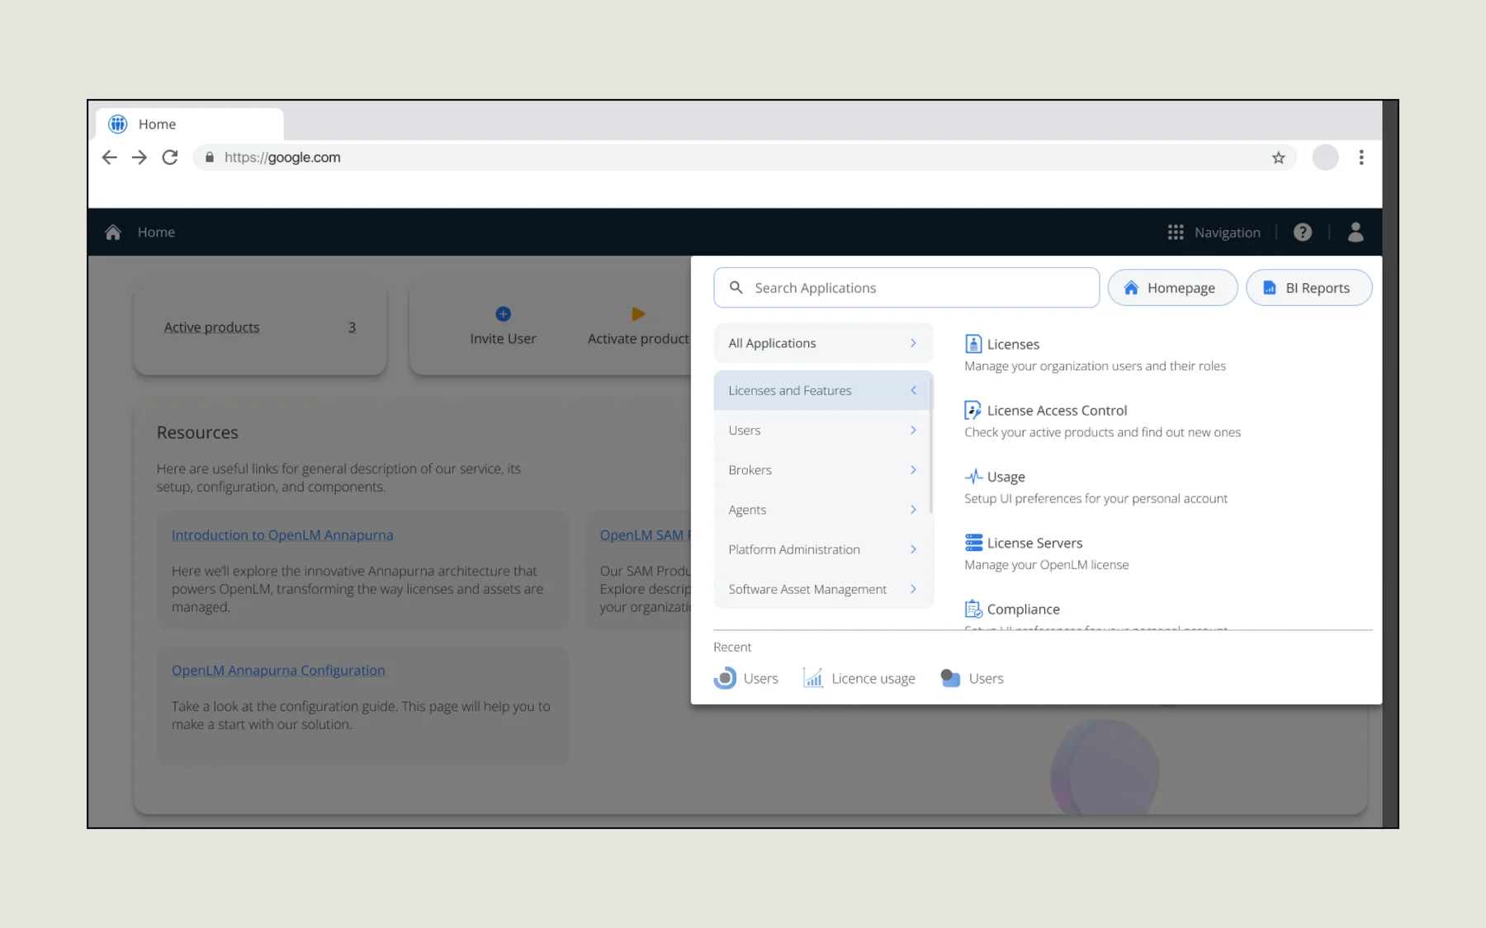Image resolution: width=1486 pixels, height=928 pixels.
Task: Click the recent Users donut icon
Action: click(725, 678)
